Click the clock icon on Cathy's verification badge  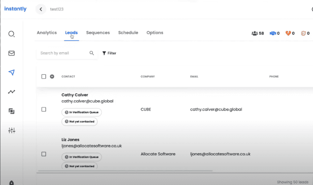[67, 112]
